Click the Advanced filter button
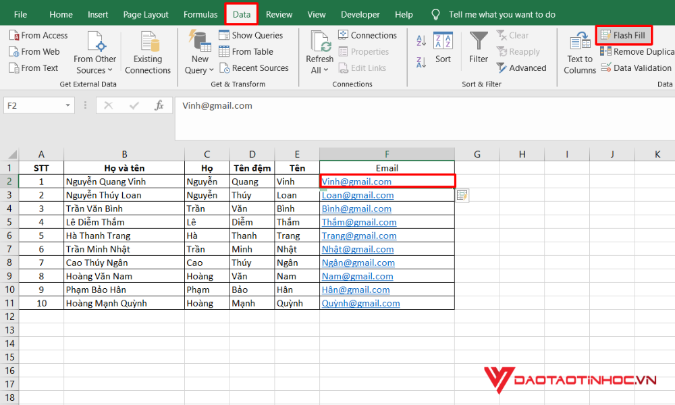Image resolution: width=675 pixels, height=405 pixels. click(521, 67)
